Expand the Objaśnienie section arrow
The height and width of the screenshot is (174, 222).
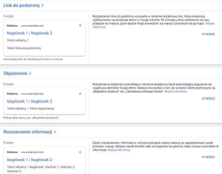pyautogui.click(x=30, y=73)
